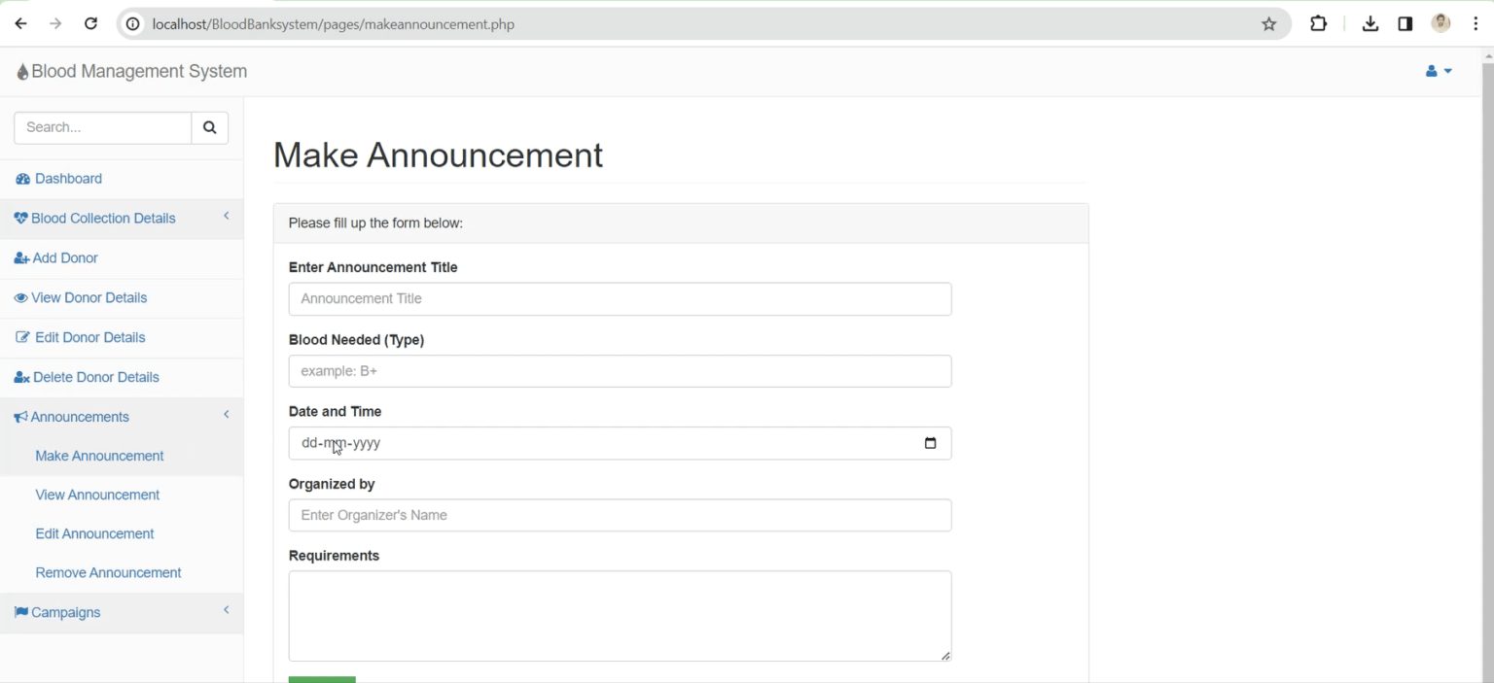Click the Add Donor person-plus icon
Image resolution: width=1494 pixels, height=683 pixels.
[x=20, y=257]
